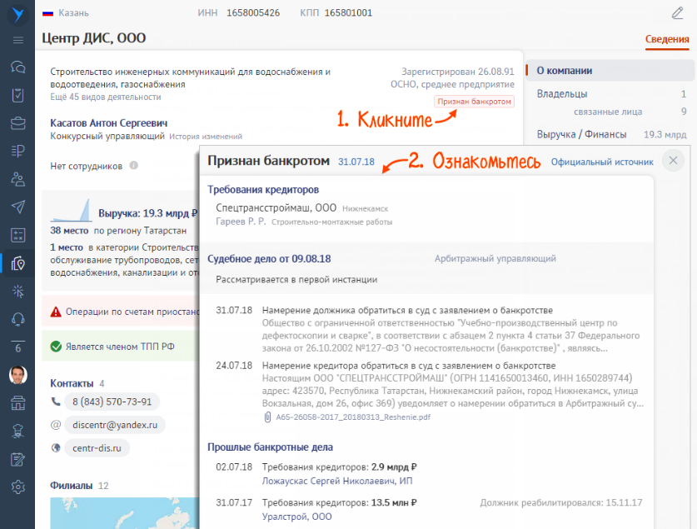Open the calculator sidebar icon

(17, 235)
